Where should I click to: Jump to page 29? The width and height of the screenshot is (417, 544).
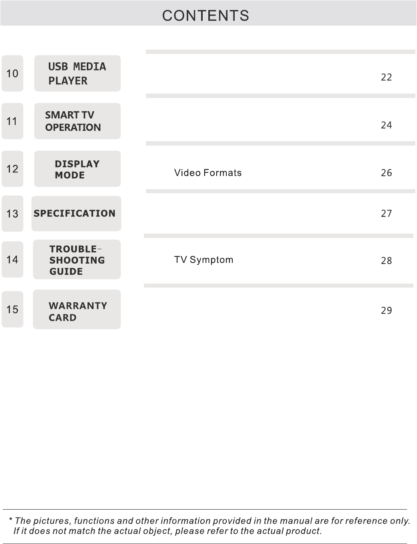pos(386,310)
